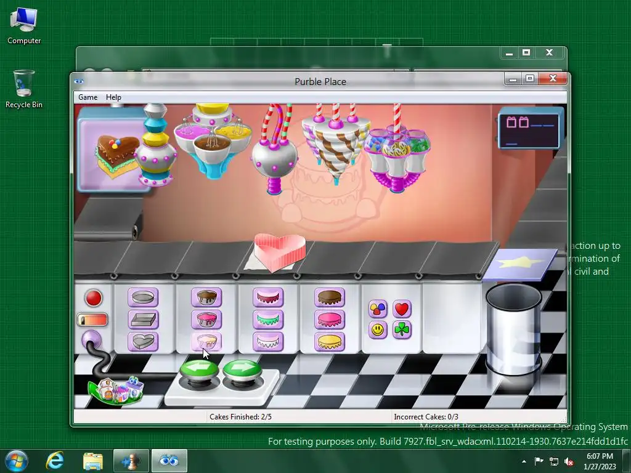Add the smiley face decoration
The image size is (631, 473).
tap(378, 330)
